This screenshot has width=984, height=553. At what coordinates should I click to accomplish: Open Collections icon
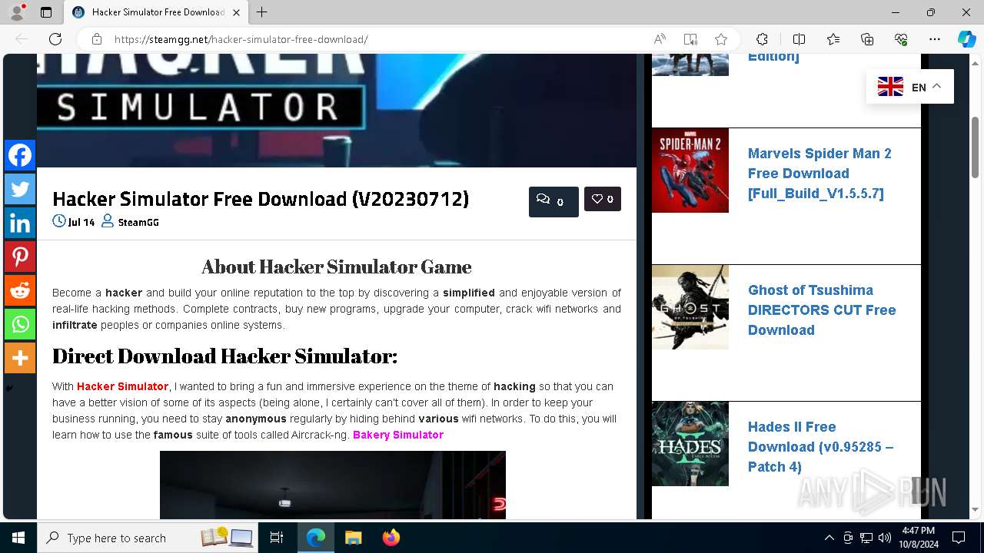(x=867, y=39)
